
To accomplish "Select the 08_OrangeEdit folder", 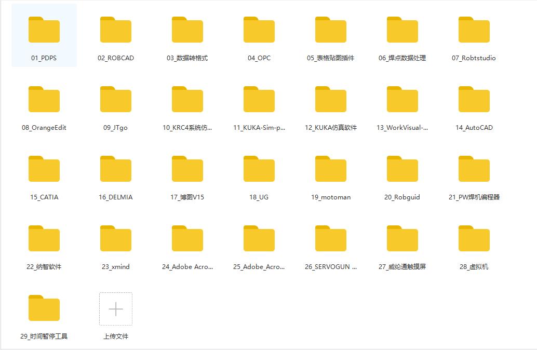I will tap(44, 100).
